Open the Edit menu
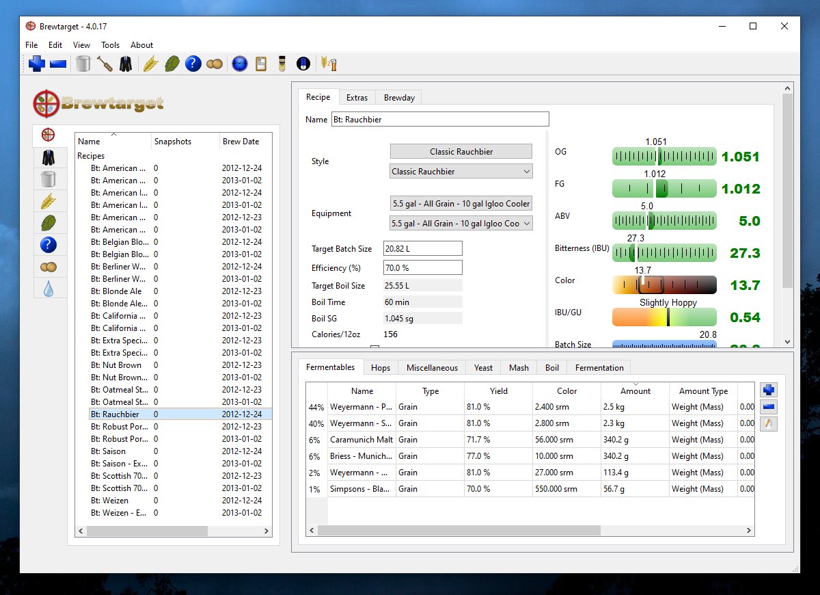The width and height of the screenshot is (820, 595). click(x=55, y=45)
